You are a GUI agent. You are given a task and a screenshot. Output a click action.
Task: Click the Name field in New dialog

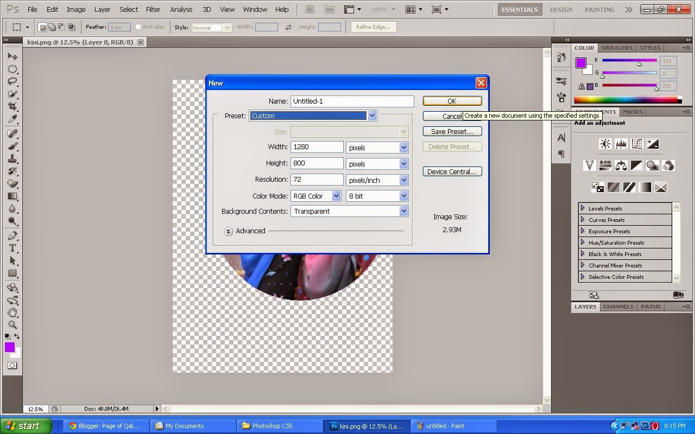pos(352,101)
